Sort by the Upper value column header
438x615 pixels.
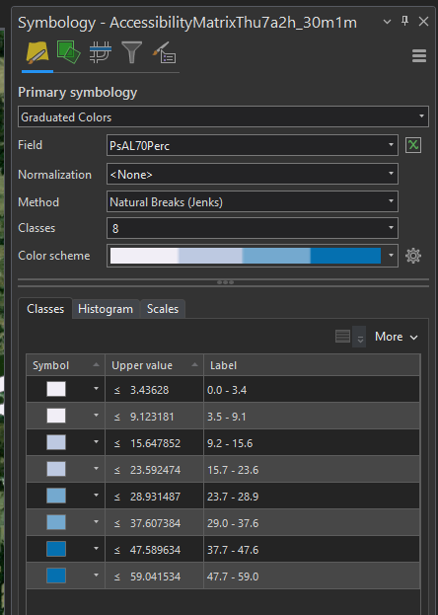[x=155, y=365]
